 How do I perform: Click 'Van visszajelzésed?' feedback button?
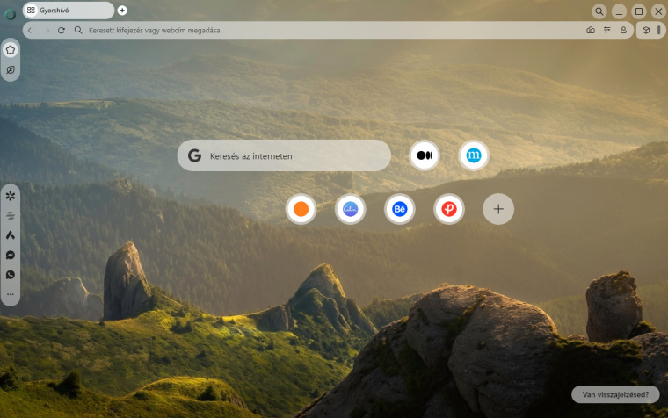(615, 394)
